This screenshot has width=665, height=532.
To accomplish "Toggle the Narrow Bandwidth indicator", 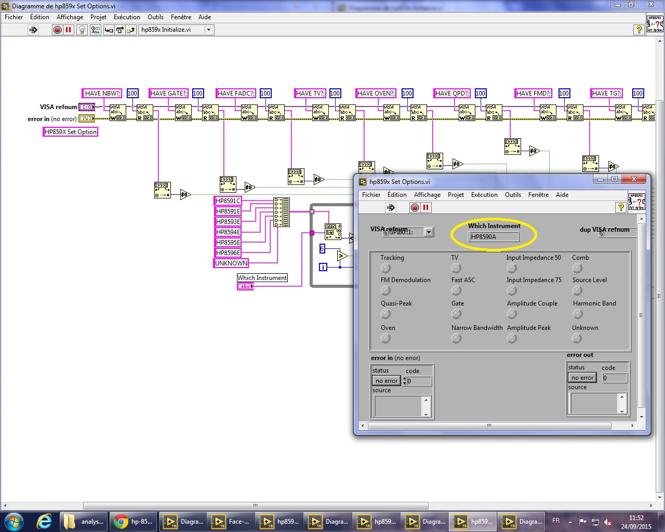I will point(456,338).
